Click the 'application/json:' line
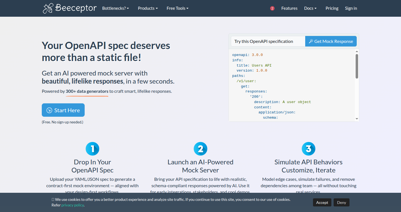The width and height of the screenshot is (401, 212). pyautogui.click(x=277, y=112)
